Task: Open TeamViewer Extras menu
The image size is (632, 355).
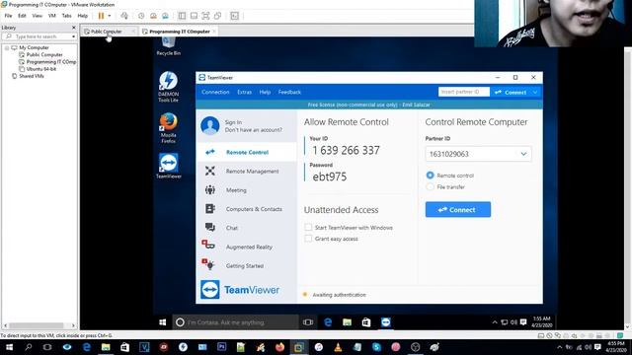Action: click(x=244, y=92)
